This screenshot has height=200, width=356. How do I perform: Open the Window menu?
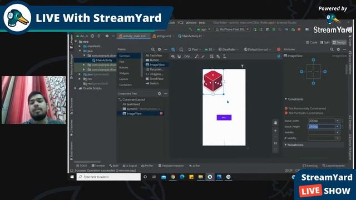[x=191, y=23]
